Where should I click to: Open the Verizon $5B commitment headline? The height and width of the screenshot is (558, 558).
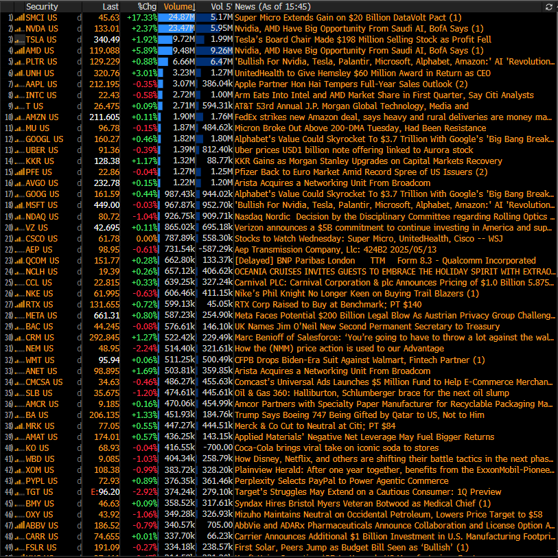pyautogui.click(x=393, y=228)
